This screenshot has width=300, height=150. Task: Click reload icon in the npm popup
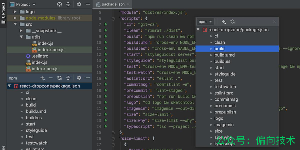232,22
